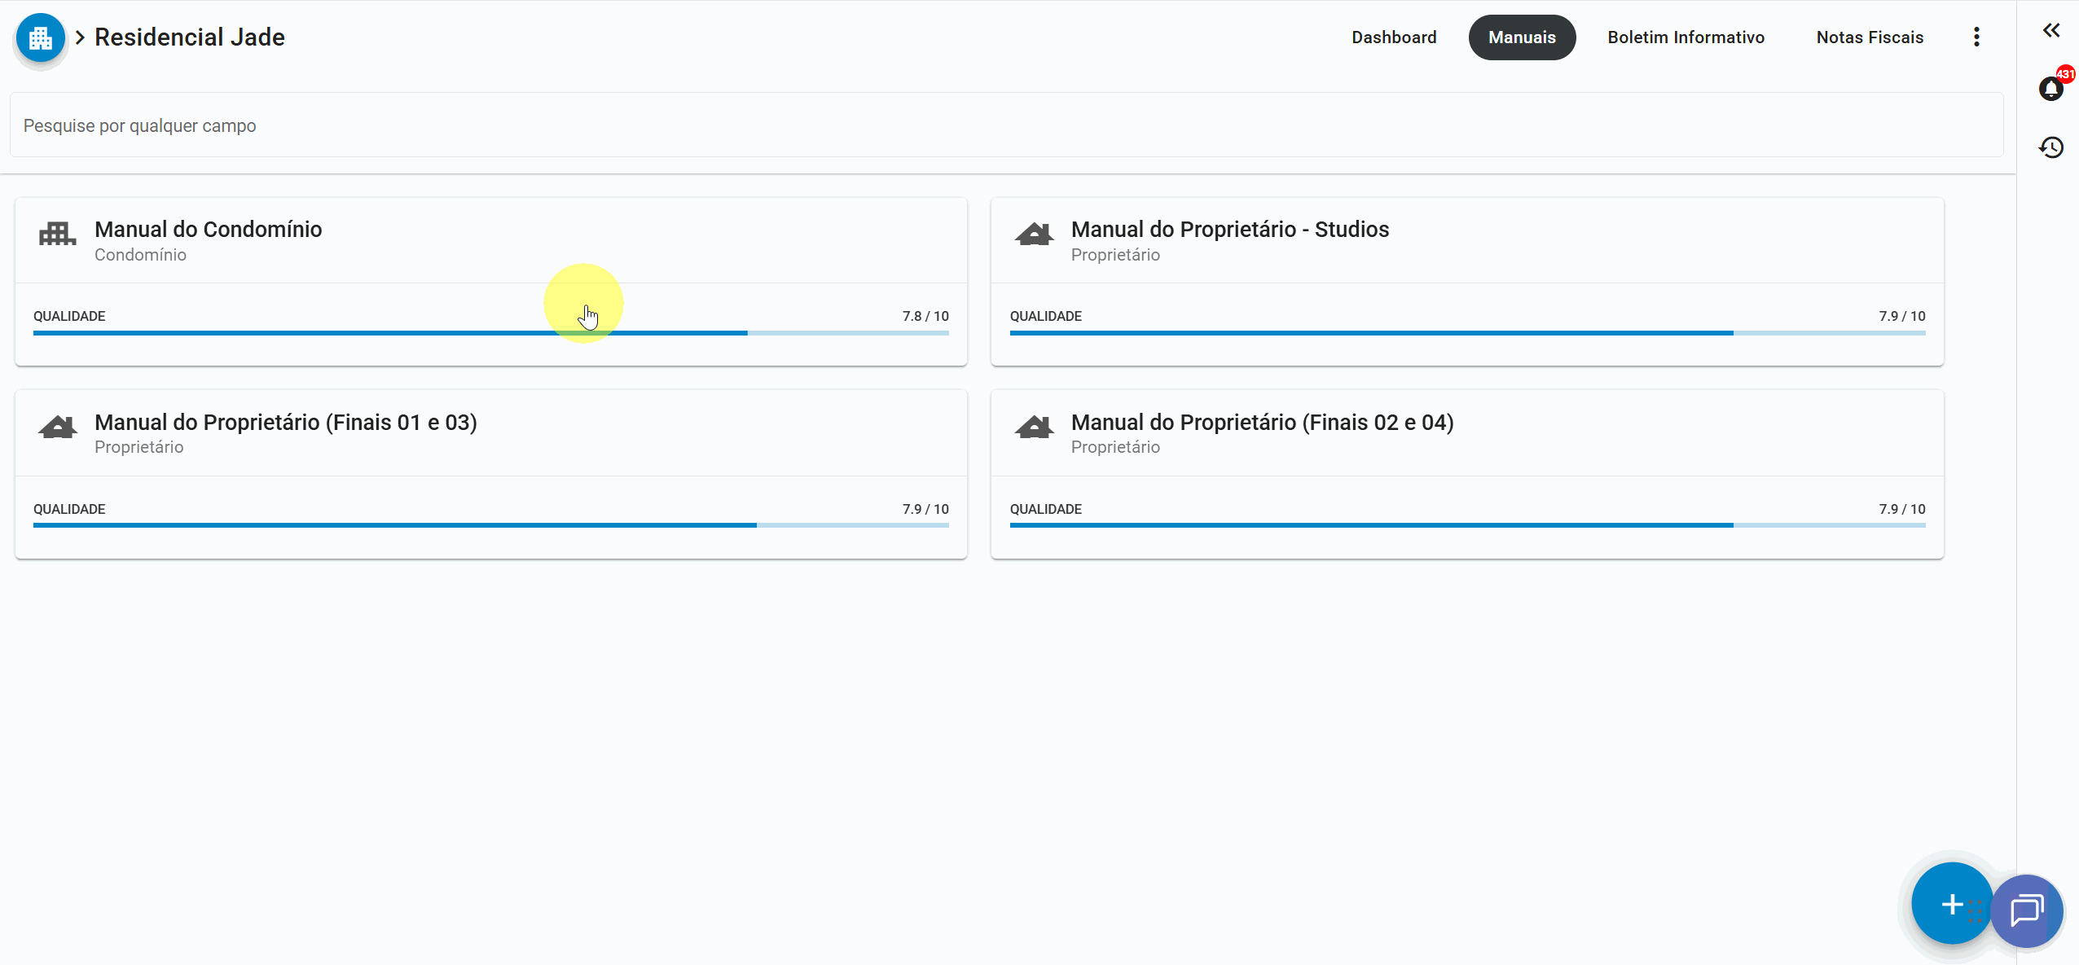Open the history clock icon
The image size is (2079, 965).
[2050, 147]
